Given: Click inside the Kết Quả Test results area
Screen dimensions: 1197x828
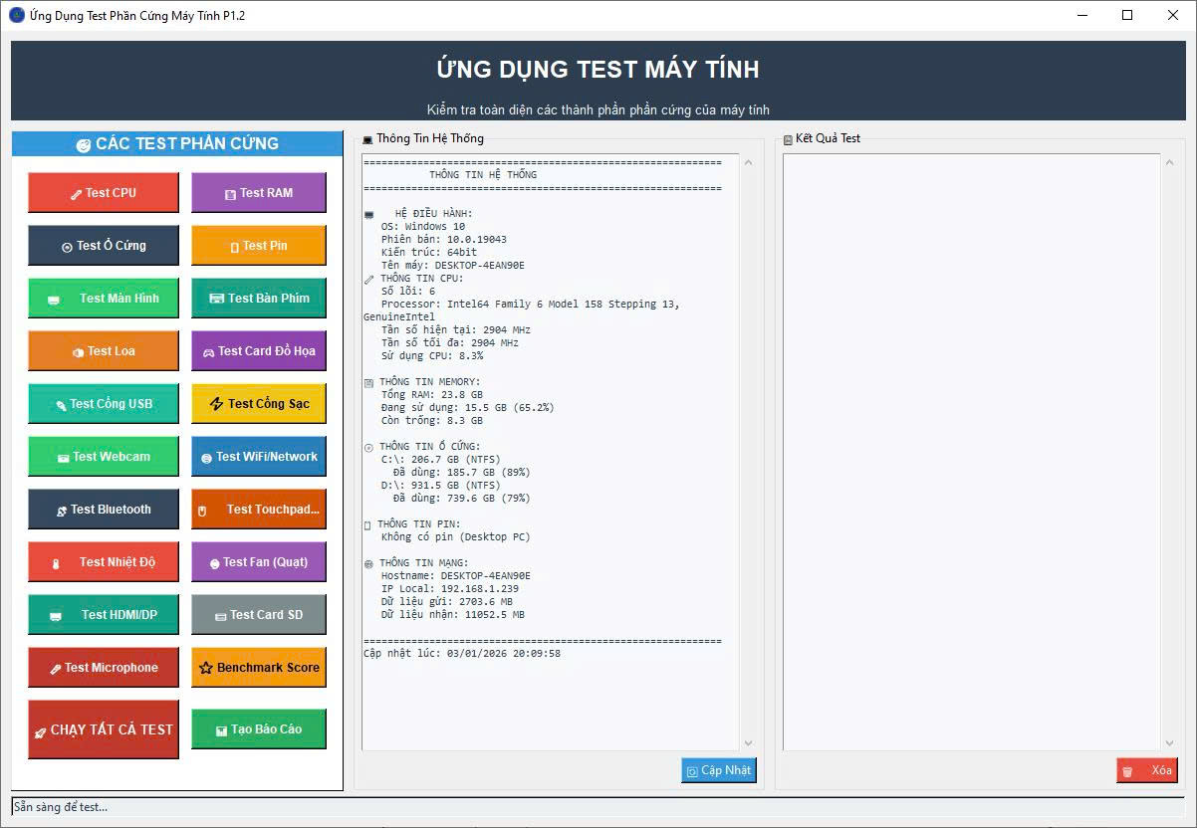Looking at the screenshot, I should coord(971,448).
